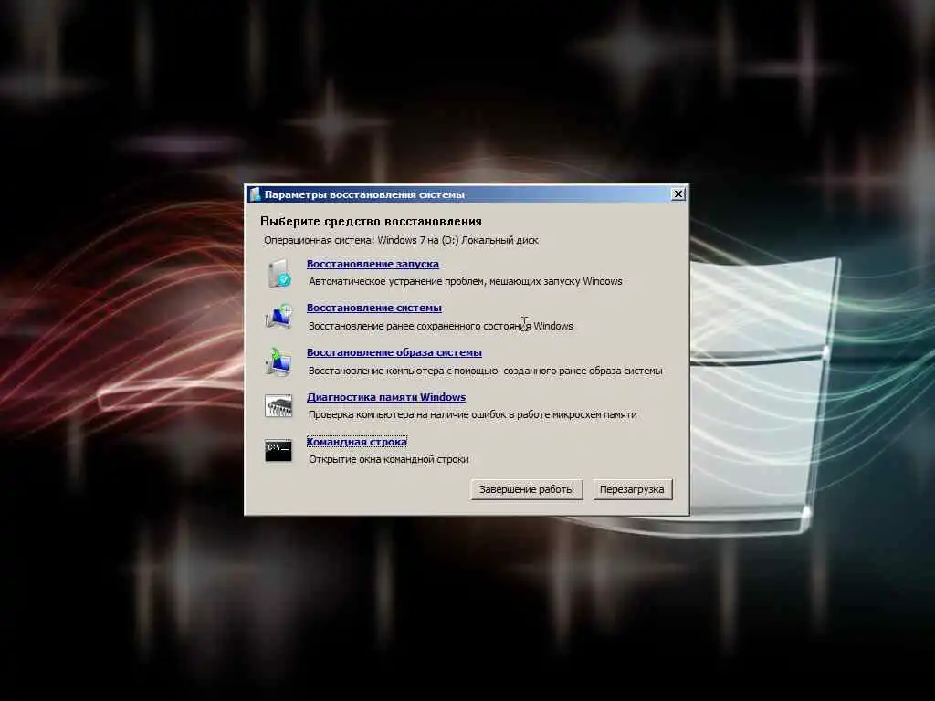Image resolution: width=935 pixels, height=701 pixels.
Task: Launch Диагностика памяти Windows link
Action: click(386, 398)
